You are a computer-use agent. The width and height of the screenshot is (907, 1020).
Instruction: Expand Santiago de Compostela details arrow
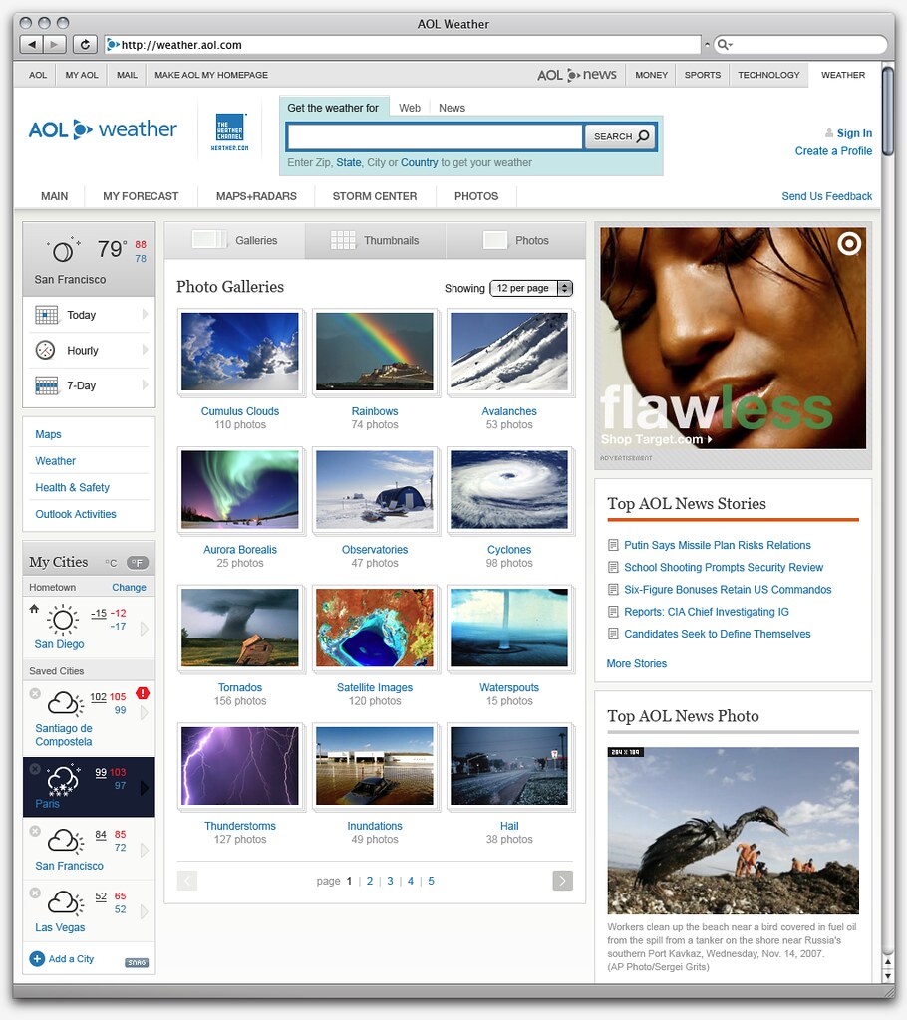[x=145, y=713]
